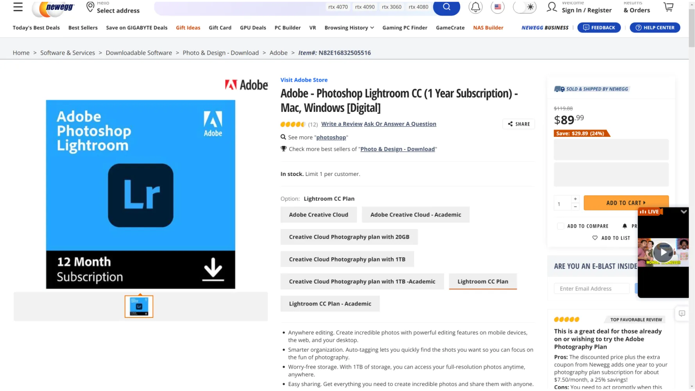Click the heart Add to List icon
The image size is (695, 391).
(595, 238)
